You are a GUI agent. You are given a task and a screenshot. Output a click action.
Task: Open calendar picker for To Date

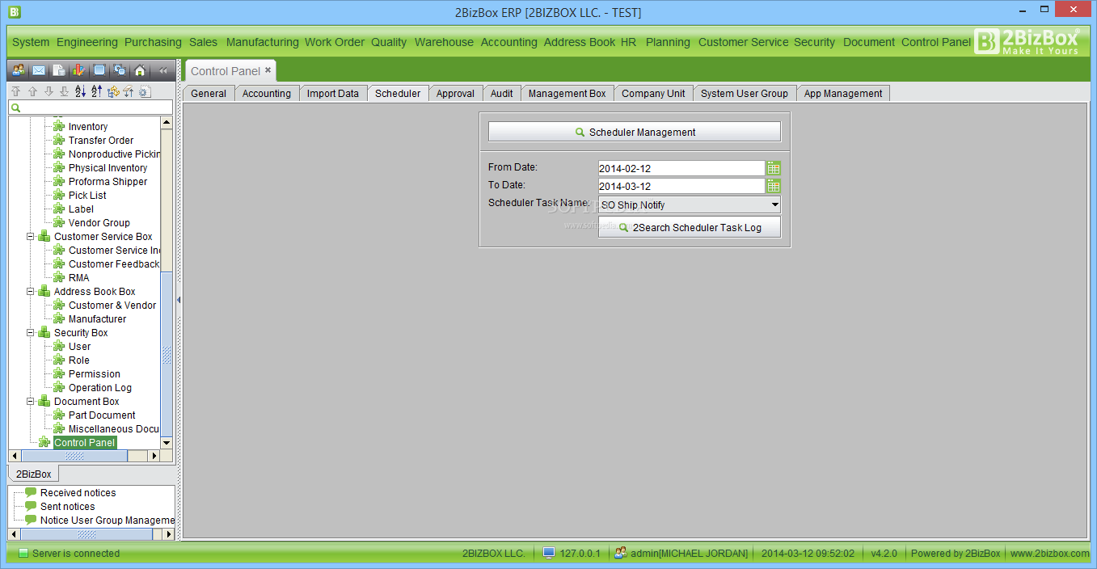[x=774, y=186]
